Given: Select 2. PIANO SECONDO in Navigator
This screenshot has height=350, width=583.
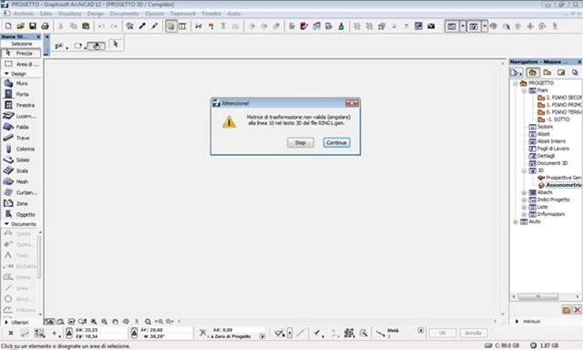Looking at the screenshot, I should click(x=559, y=98).
